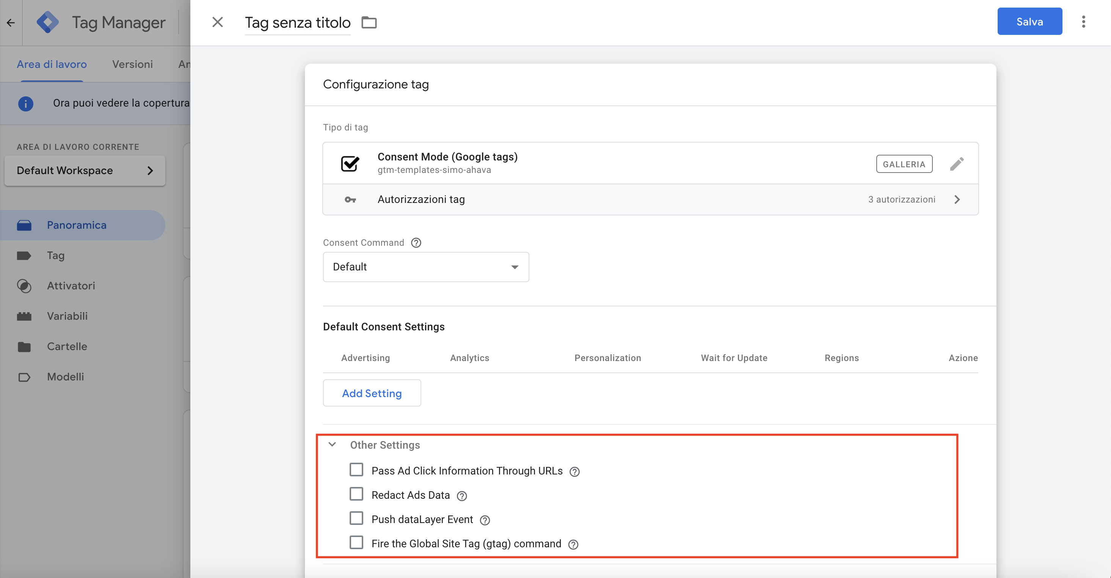Click the Wait for Update column header
Viewport: 1111px width, 578px height.
734,358
